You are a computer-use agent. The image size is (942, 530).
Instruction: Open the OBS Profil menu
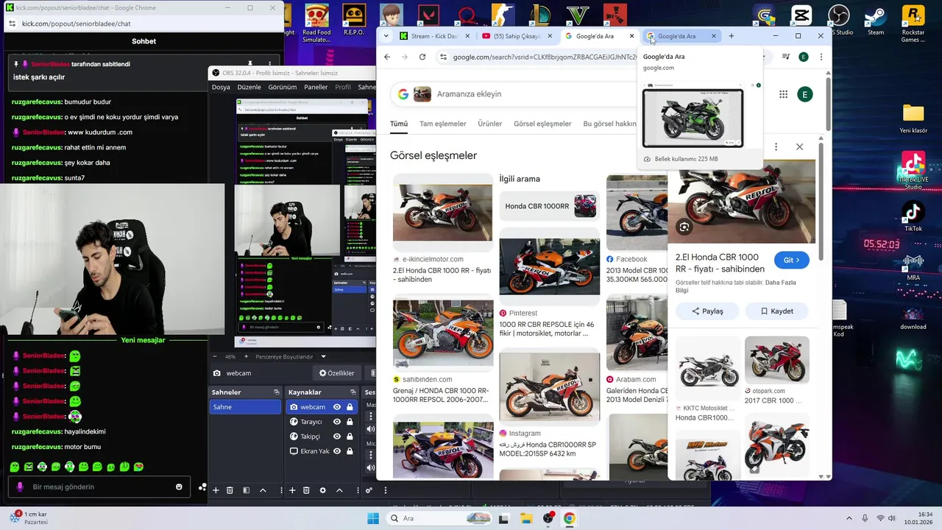343,87
